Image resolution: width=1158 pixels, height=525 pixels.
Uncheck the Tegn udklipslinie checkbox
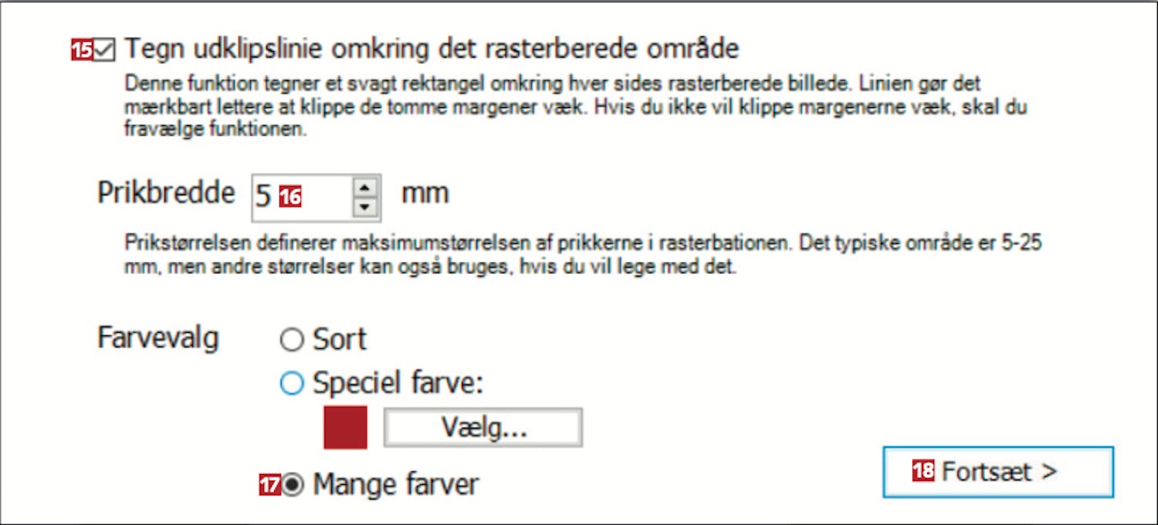(104, 51)
